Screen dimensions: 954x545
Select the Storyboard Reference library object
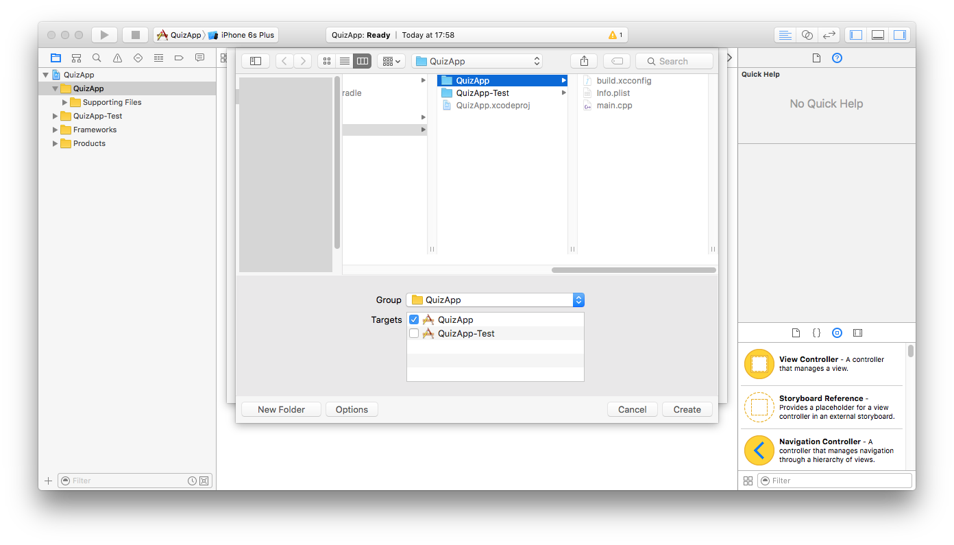tap(823, 407)
